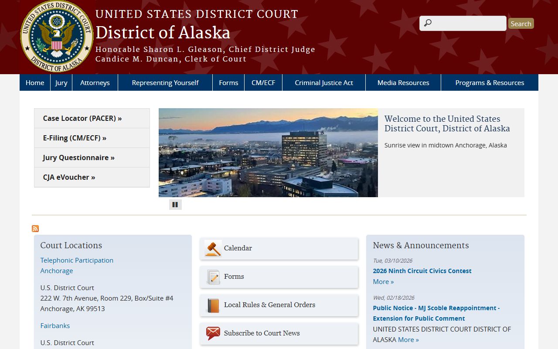
Task: Click the Tue, 03/10/2026 date
Action: pyautogui.click(x=393, y=261)
